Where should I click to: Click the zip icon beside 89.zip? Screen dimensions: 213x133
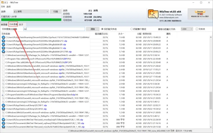(x=3, y=45)
